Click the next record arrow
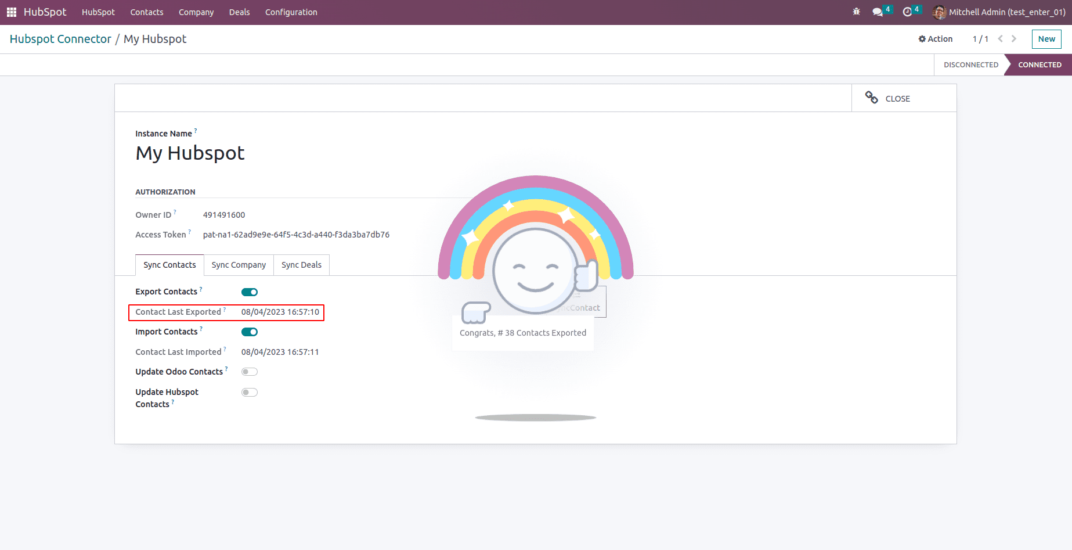Screen dimensions: 1072x550 click(x=1014, y=39)
